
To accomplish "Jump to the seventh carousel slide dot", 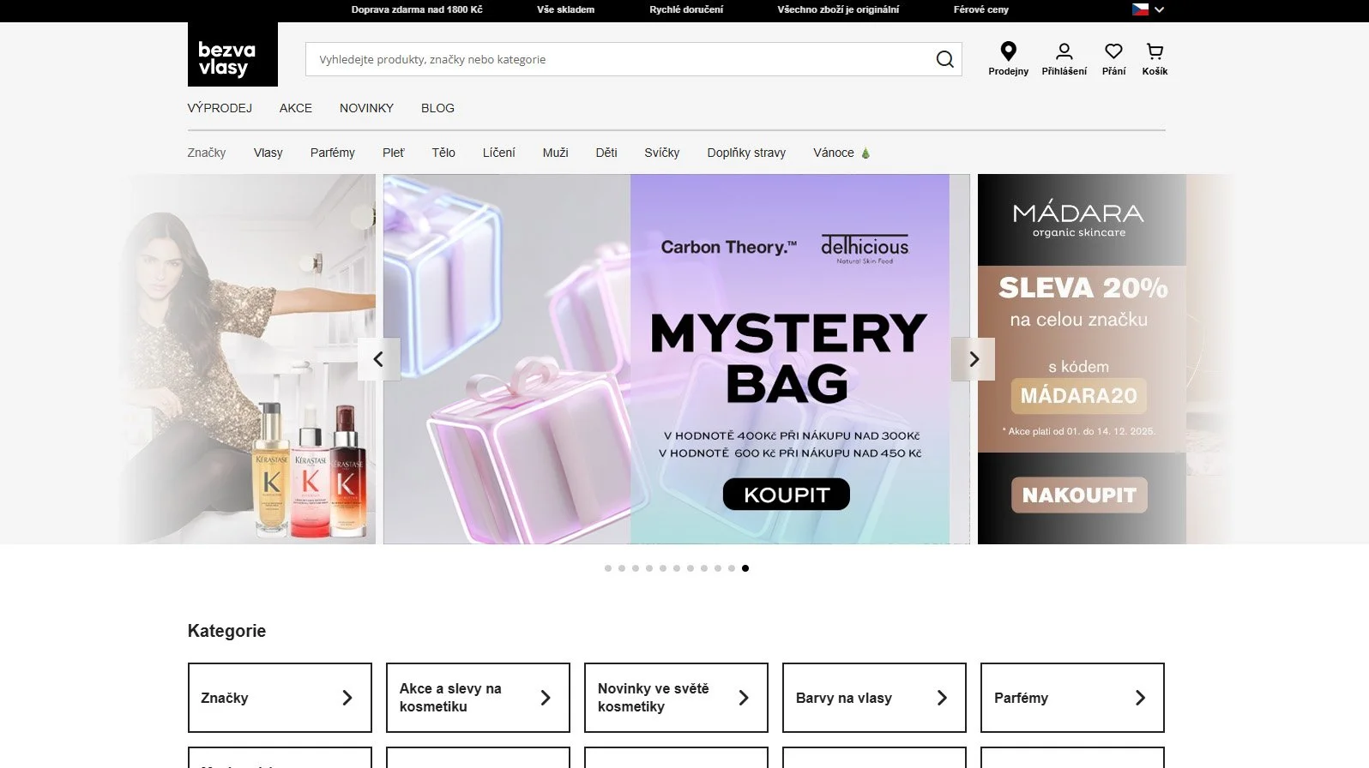I will click(691, 568).
